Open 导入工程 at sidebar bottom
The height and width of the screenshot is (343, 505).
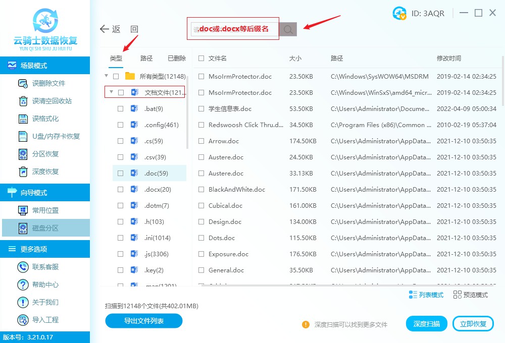click(x=45, y=319)
